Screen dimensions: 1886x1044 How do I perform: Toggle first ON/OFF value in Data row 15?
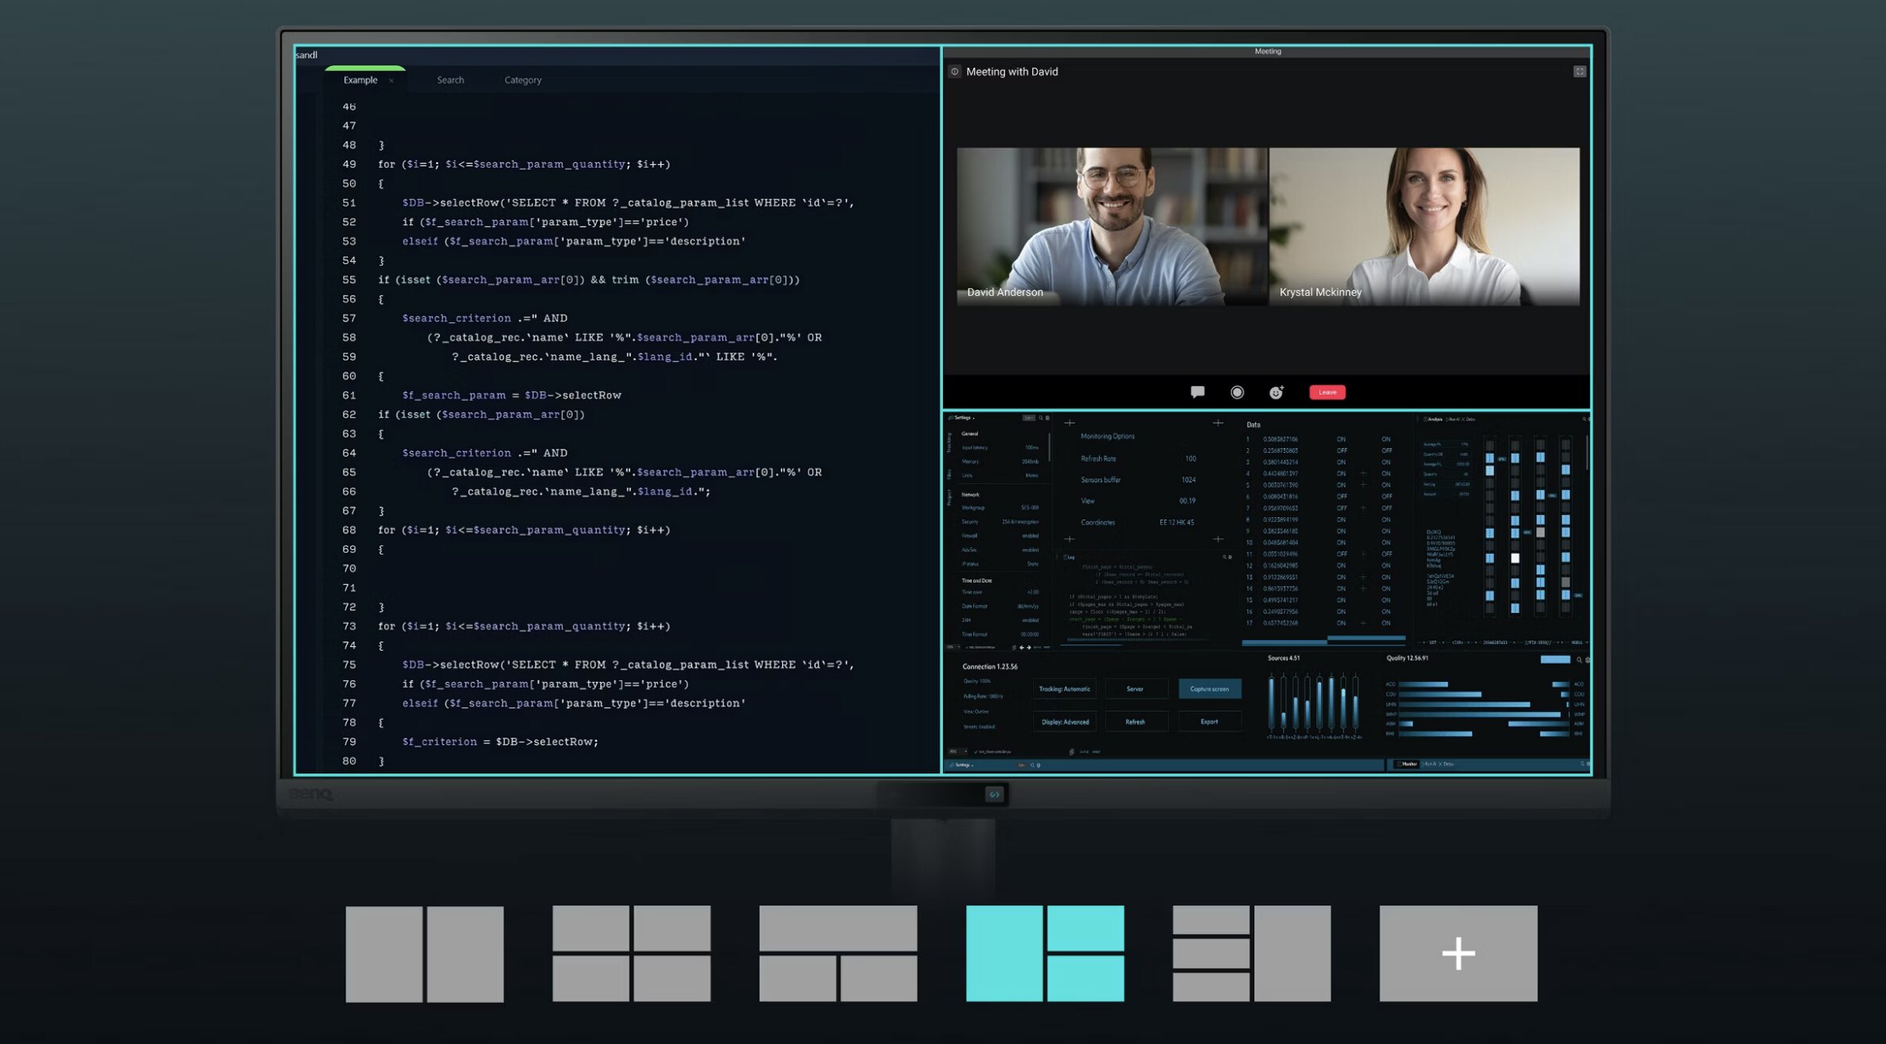tap(1341, 600)
